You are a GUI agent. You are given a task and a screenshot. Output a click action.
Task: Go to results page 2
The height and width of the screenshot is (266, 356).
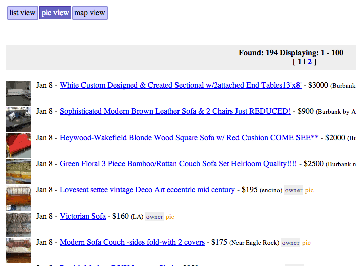310,62
